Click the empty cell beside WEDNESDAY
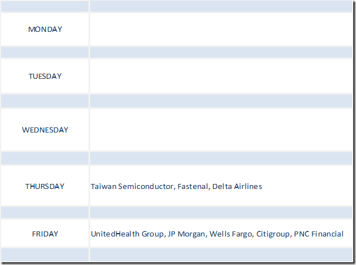Screen dimensions: 356x265 221,130
